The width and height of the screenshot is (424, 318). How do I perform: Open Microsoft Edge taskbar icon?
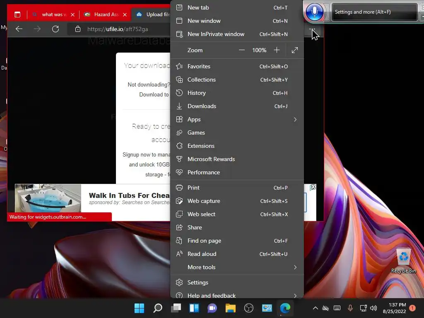(285, 308)
